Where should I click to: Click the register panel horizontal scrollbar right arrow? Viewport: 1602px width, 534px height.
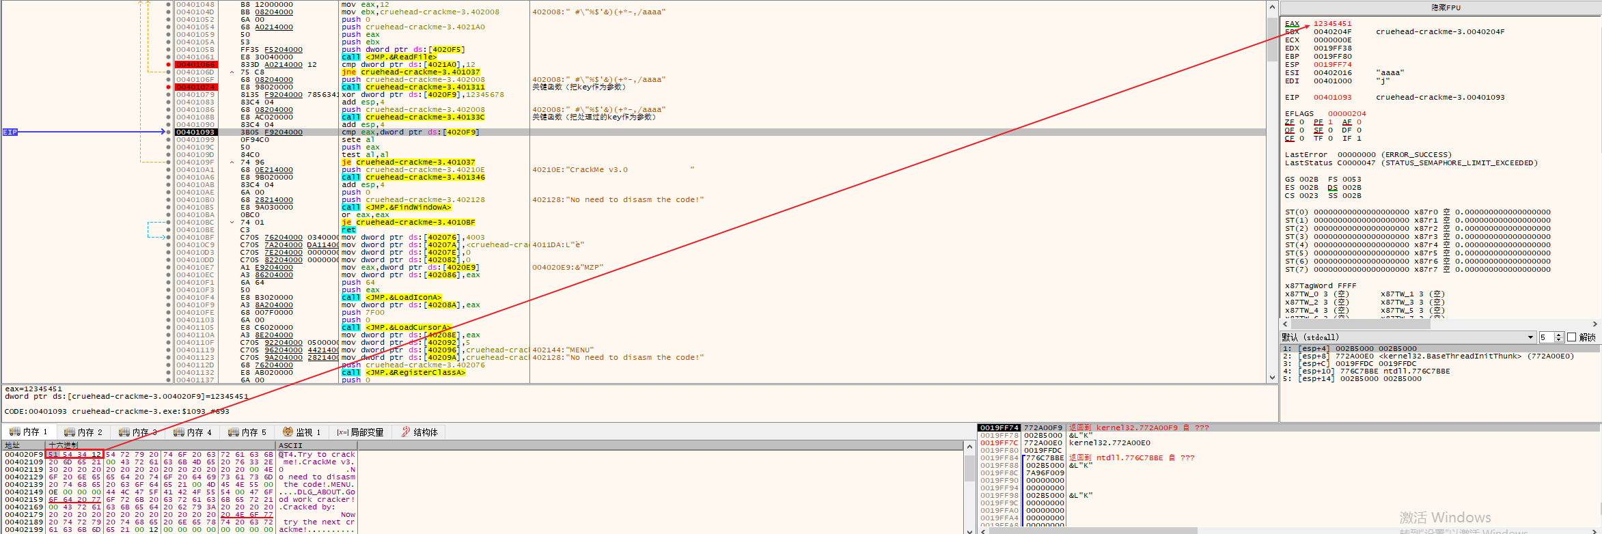[x=1595, y=324]
